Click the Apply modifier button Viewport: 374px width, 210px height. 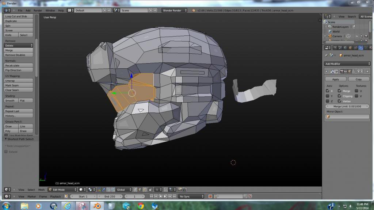point(336,79)
